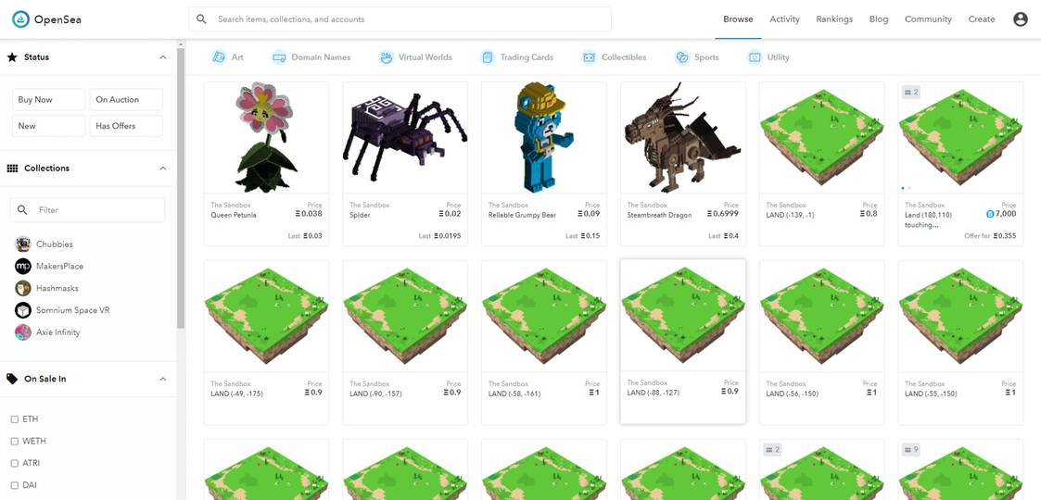Select the Art category icon
This screenshot has width=1041, height=500.
click(219, 57)
